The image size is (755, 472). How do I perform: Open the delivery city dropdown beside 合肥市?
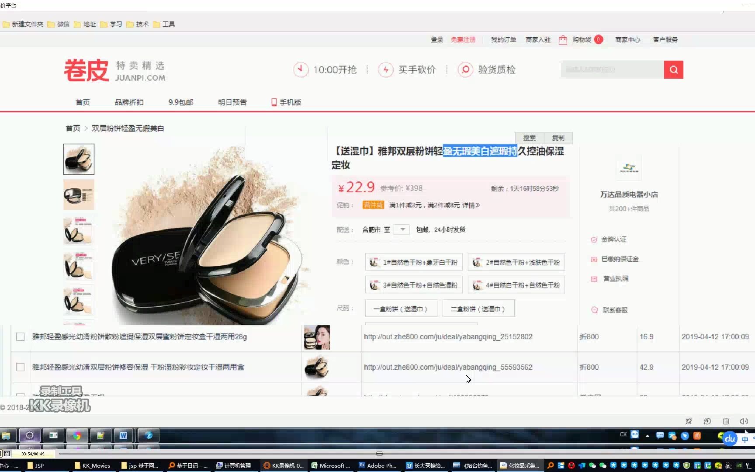coord(401,229)
